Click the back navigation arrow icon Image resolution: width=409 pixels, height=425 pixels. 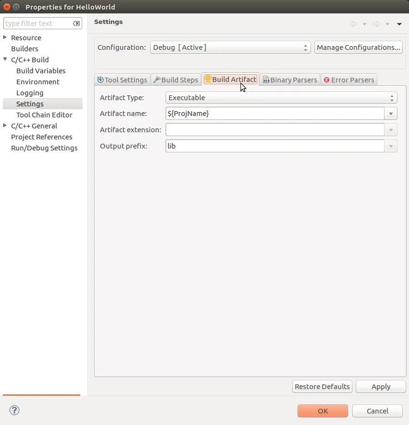[353, 24]
